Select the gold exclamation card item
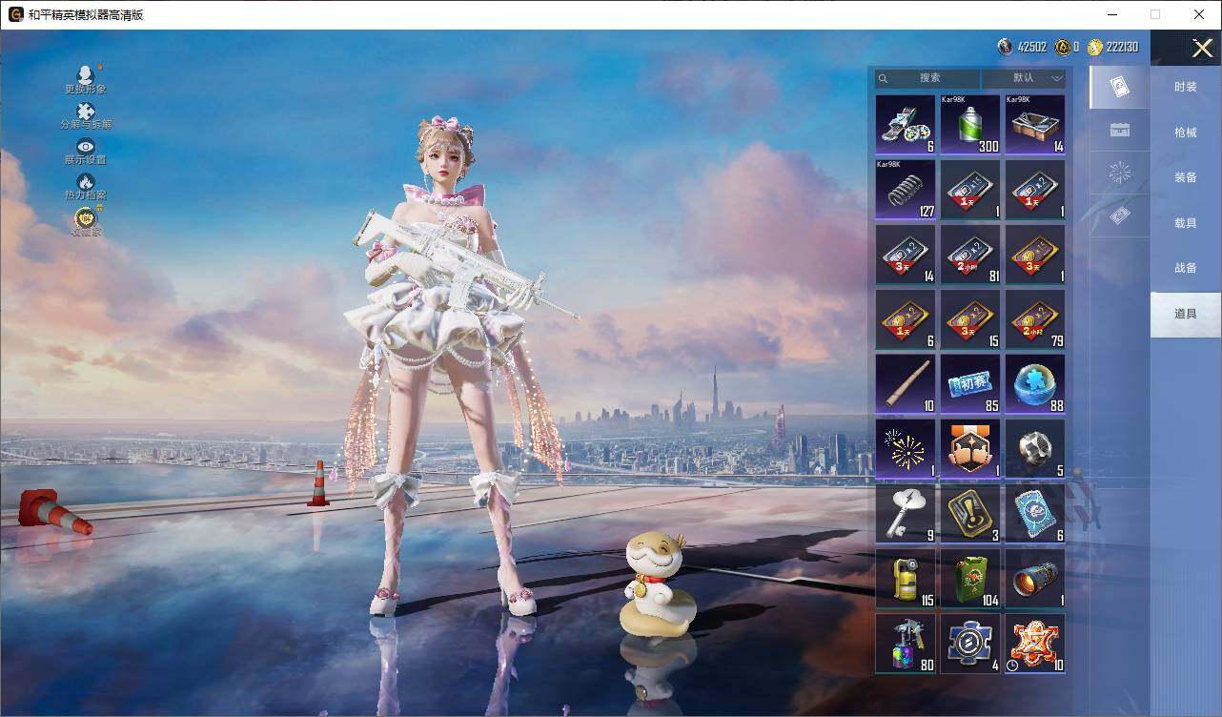Image resolution: width=1222 pixels, height=717 pixels. pos(970,514)
